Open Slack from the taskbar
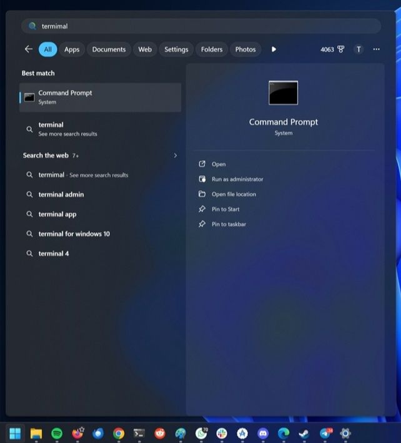This screenshot has height=443, width=401. (222, 433)
